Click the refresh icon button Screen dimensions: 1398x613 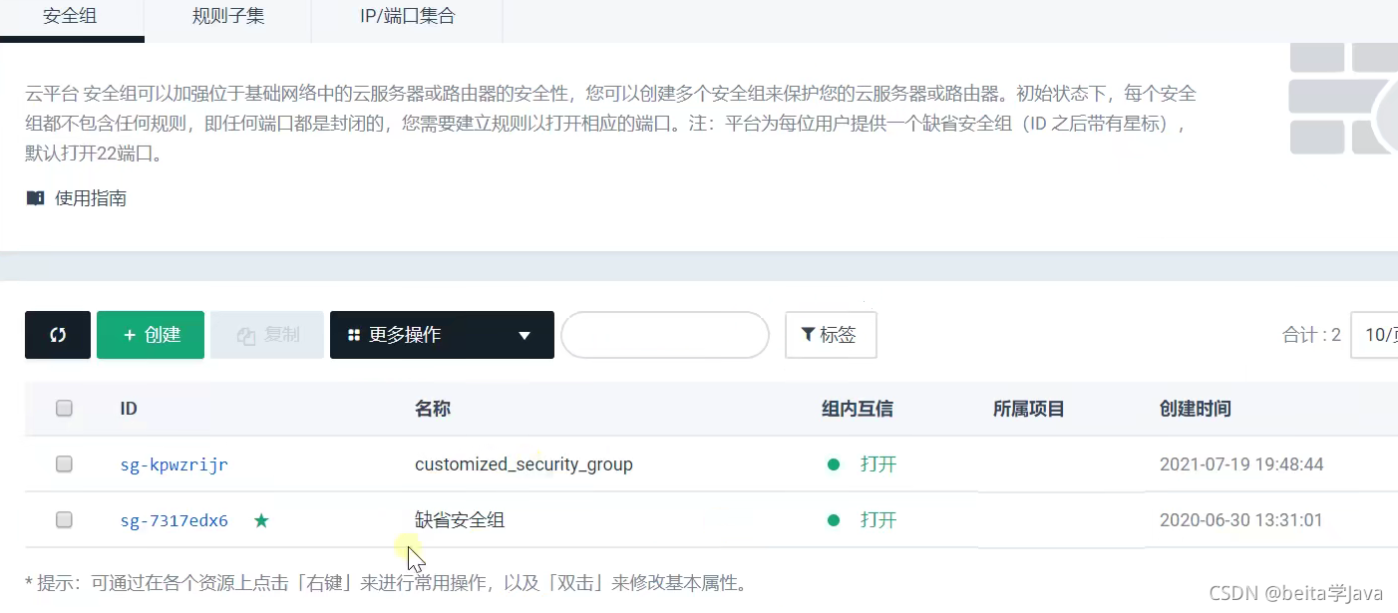[58, 335]
